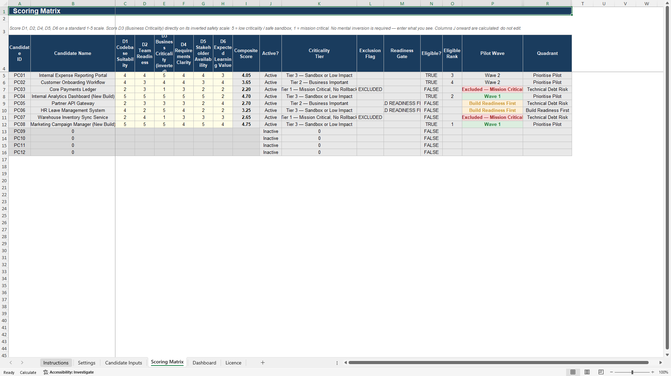Switch to Page Layout view icon

pyautogui.click(x=587, y=372)
